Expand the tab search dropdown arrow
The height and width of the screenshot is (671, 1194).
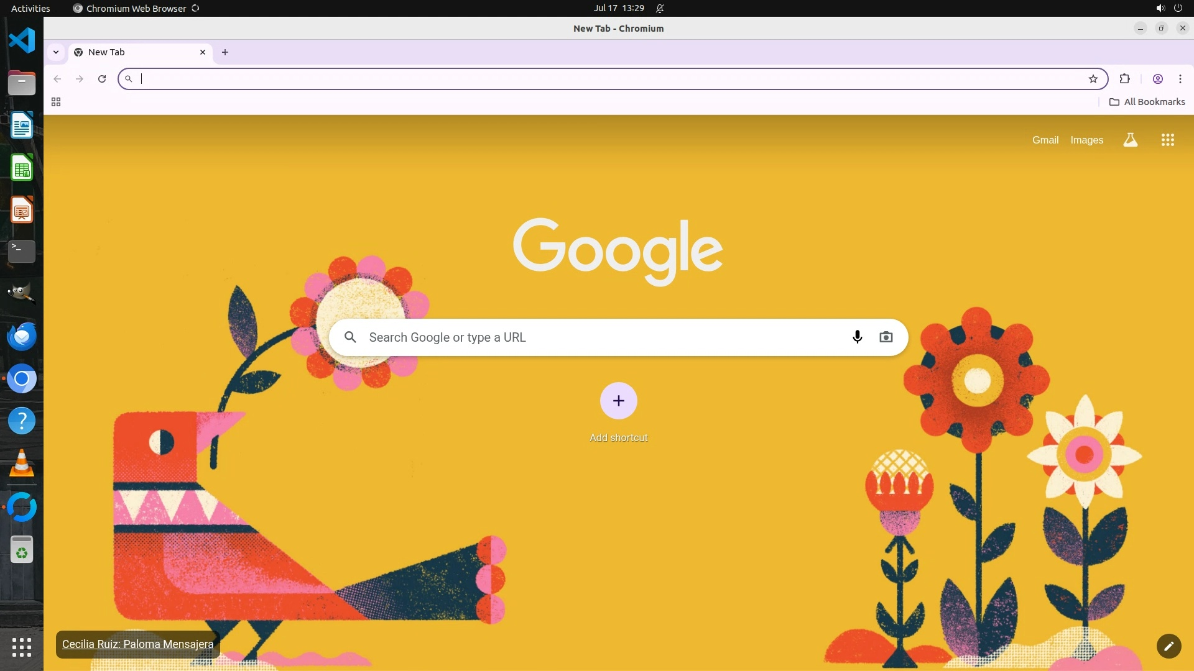[56, 52]
